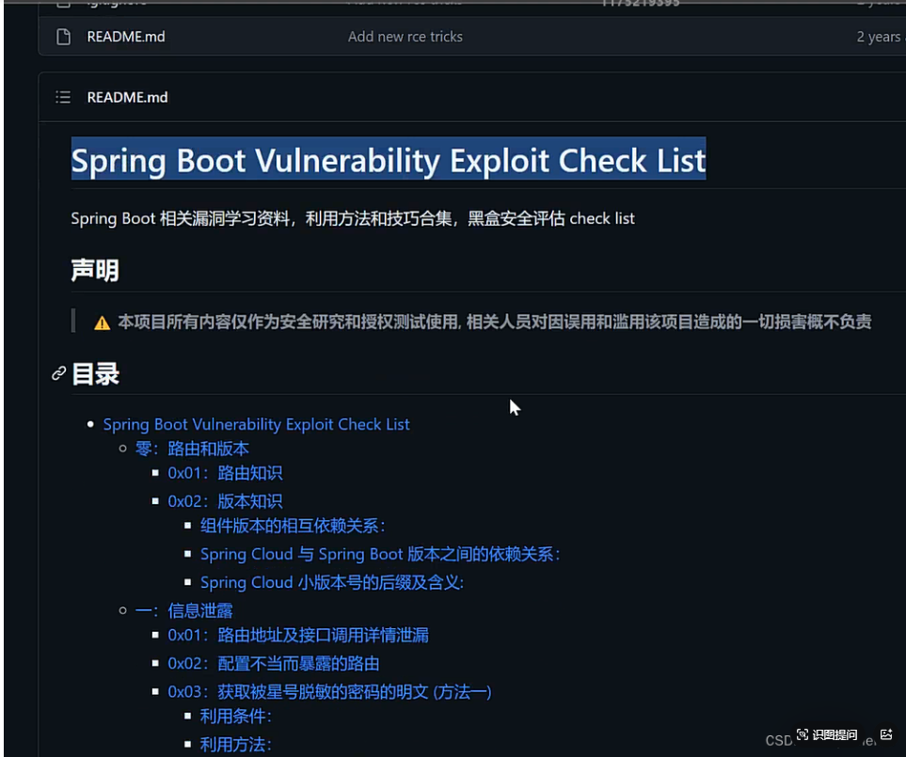
Task: Open 0x03：获取被星号脱敏的密码的明文 link
Action: click(x=329, y=692)
